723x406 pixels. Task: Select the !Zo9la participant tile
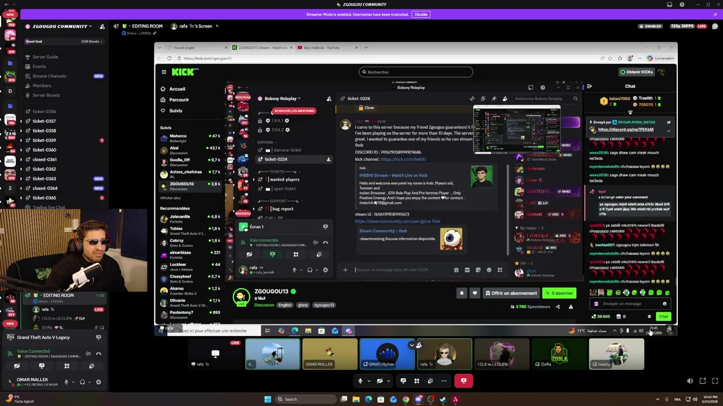(559, 354)
